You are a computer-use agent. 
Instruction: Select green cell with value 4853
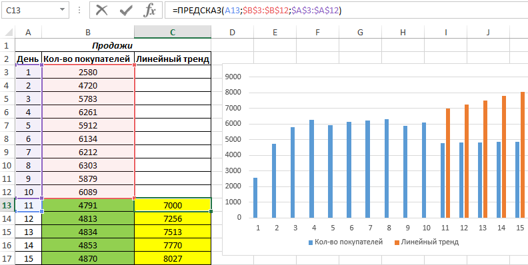pos(88,245)
